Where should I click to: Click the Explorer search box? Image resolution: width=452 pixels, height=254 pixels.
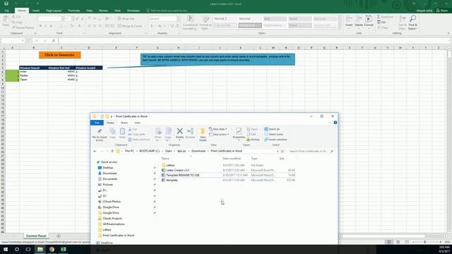click(311, 151)
